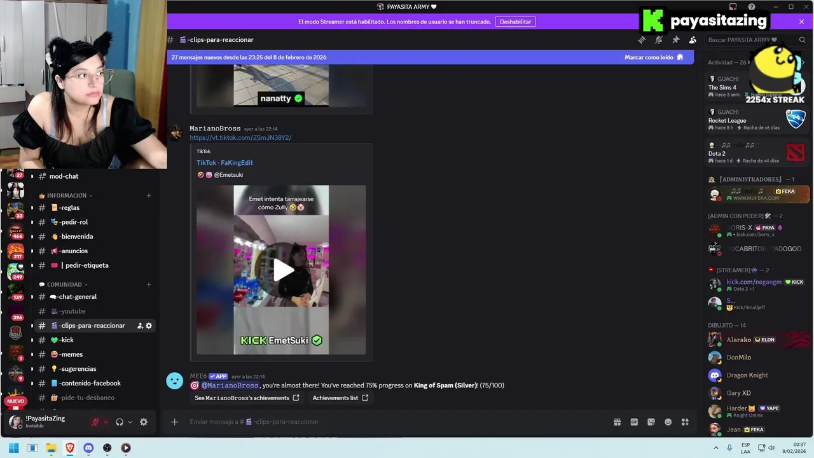Open microphone input options arrow
The height and width of the screenshot is (458, 814).
pyautogui.click(x=106, y=422)
